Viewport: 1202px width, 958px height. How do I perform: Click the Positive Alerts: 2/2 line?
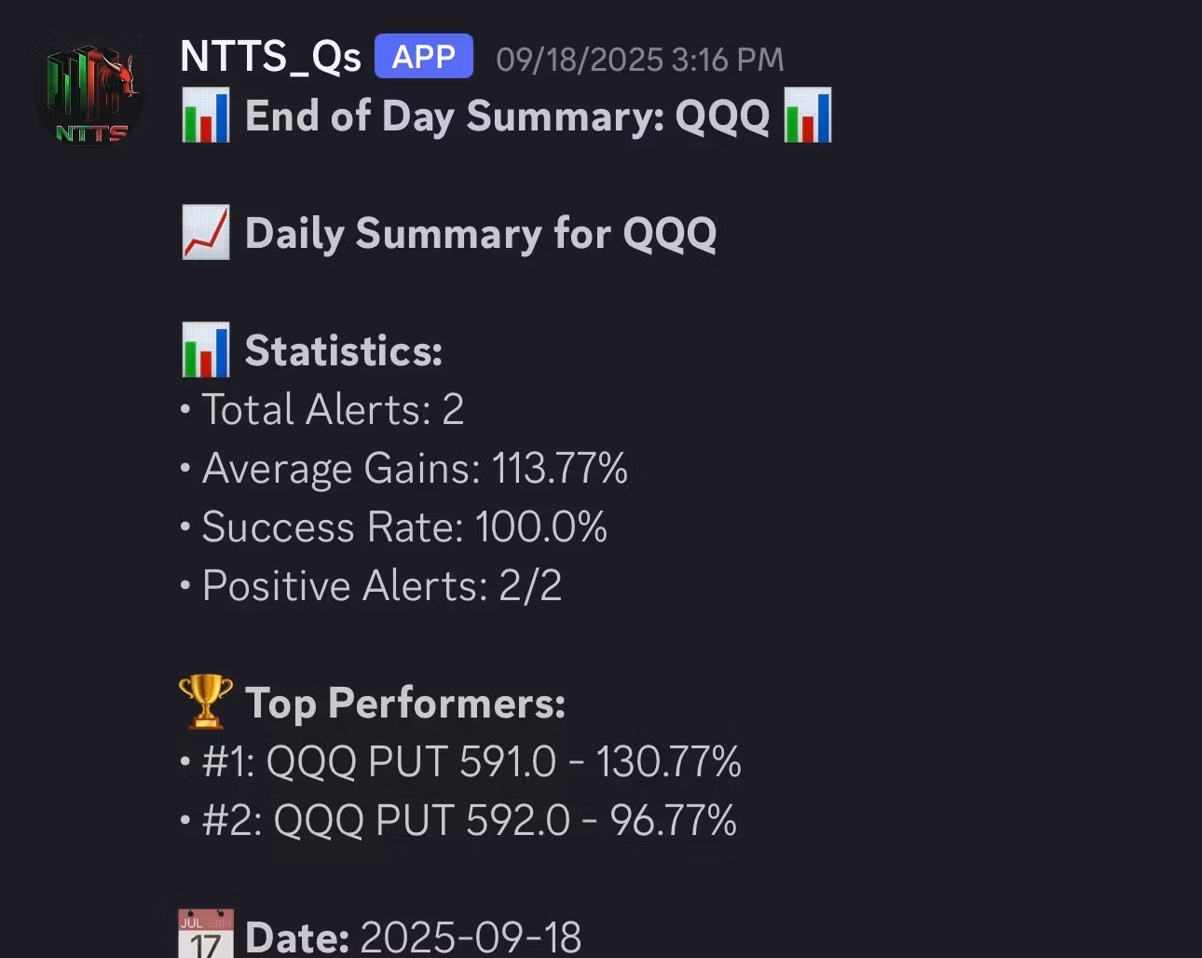(382, 585)
